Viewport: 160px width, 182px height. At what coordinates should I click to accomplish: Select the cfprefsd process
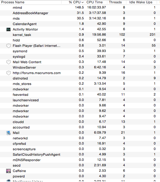click(19, 144)
